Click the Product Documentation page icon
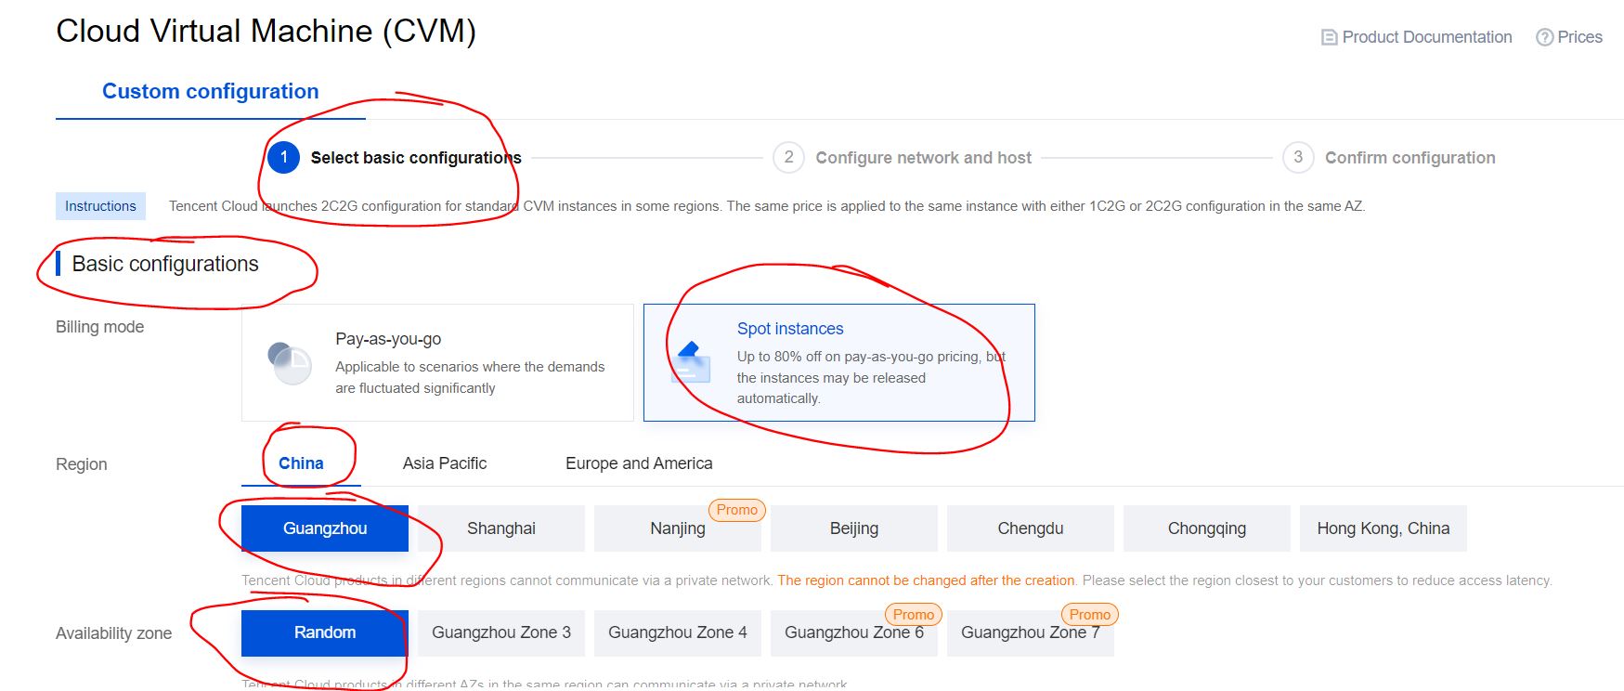This screenshot has height=691, width=1624. click(x=1329, y=38)
